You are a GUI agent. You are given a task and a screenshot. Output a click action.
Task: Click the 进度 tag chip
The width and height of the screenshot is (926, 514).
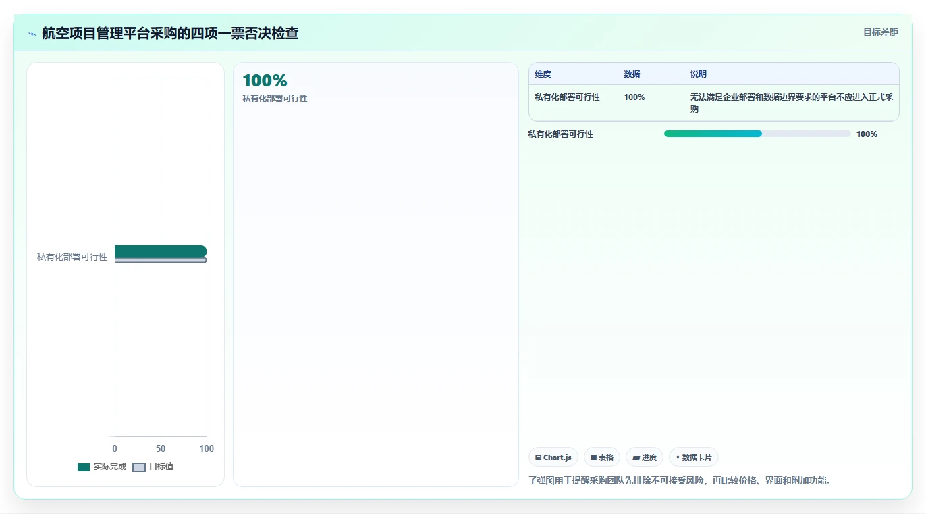tap(645, 457)
